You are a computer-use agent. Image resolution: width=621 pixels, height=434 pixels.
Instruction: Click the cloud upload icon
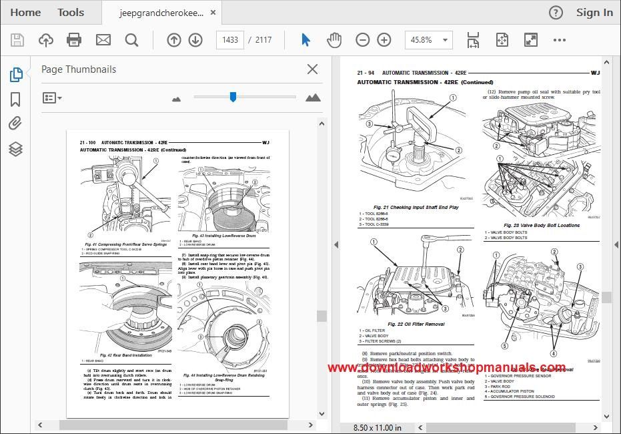[x=46, y=40]
